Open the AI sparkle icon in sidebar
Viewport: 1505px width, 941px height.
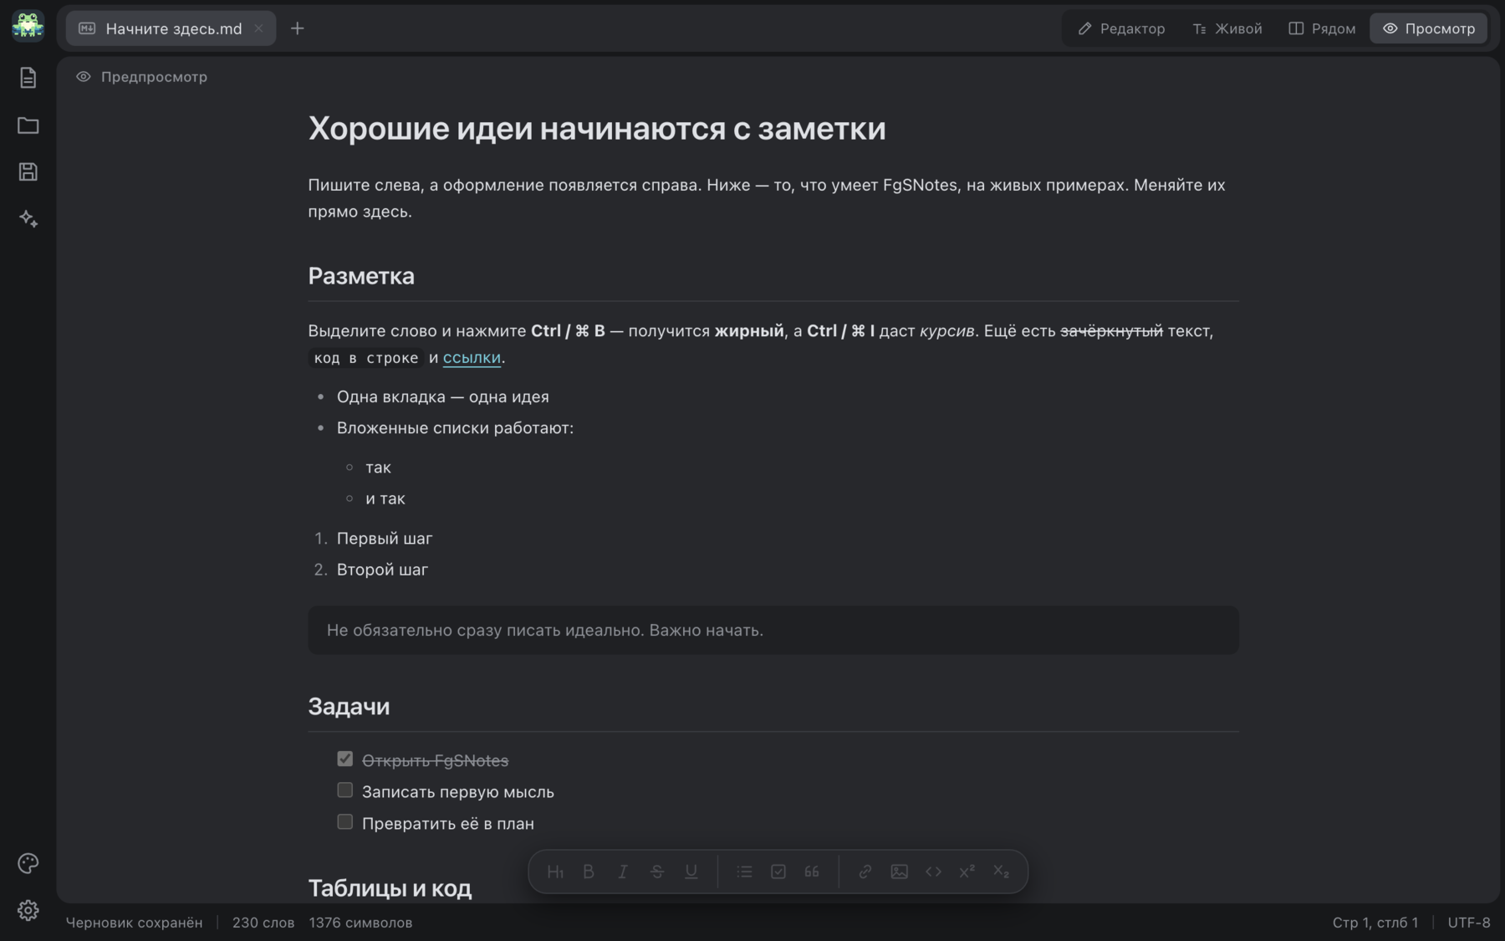click(28, 219)
